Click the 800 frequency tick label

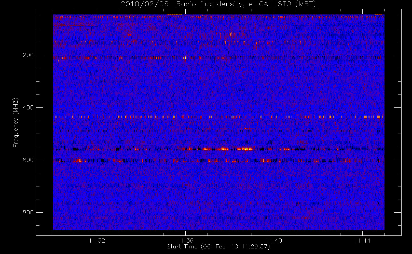tap(28, 212)
